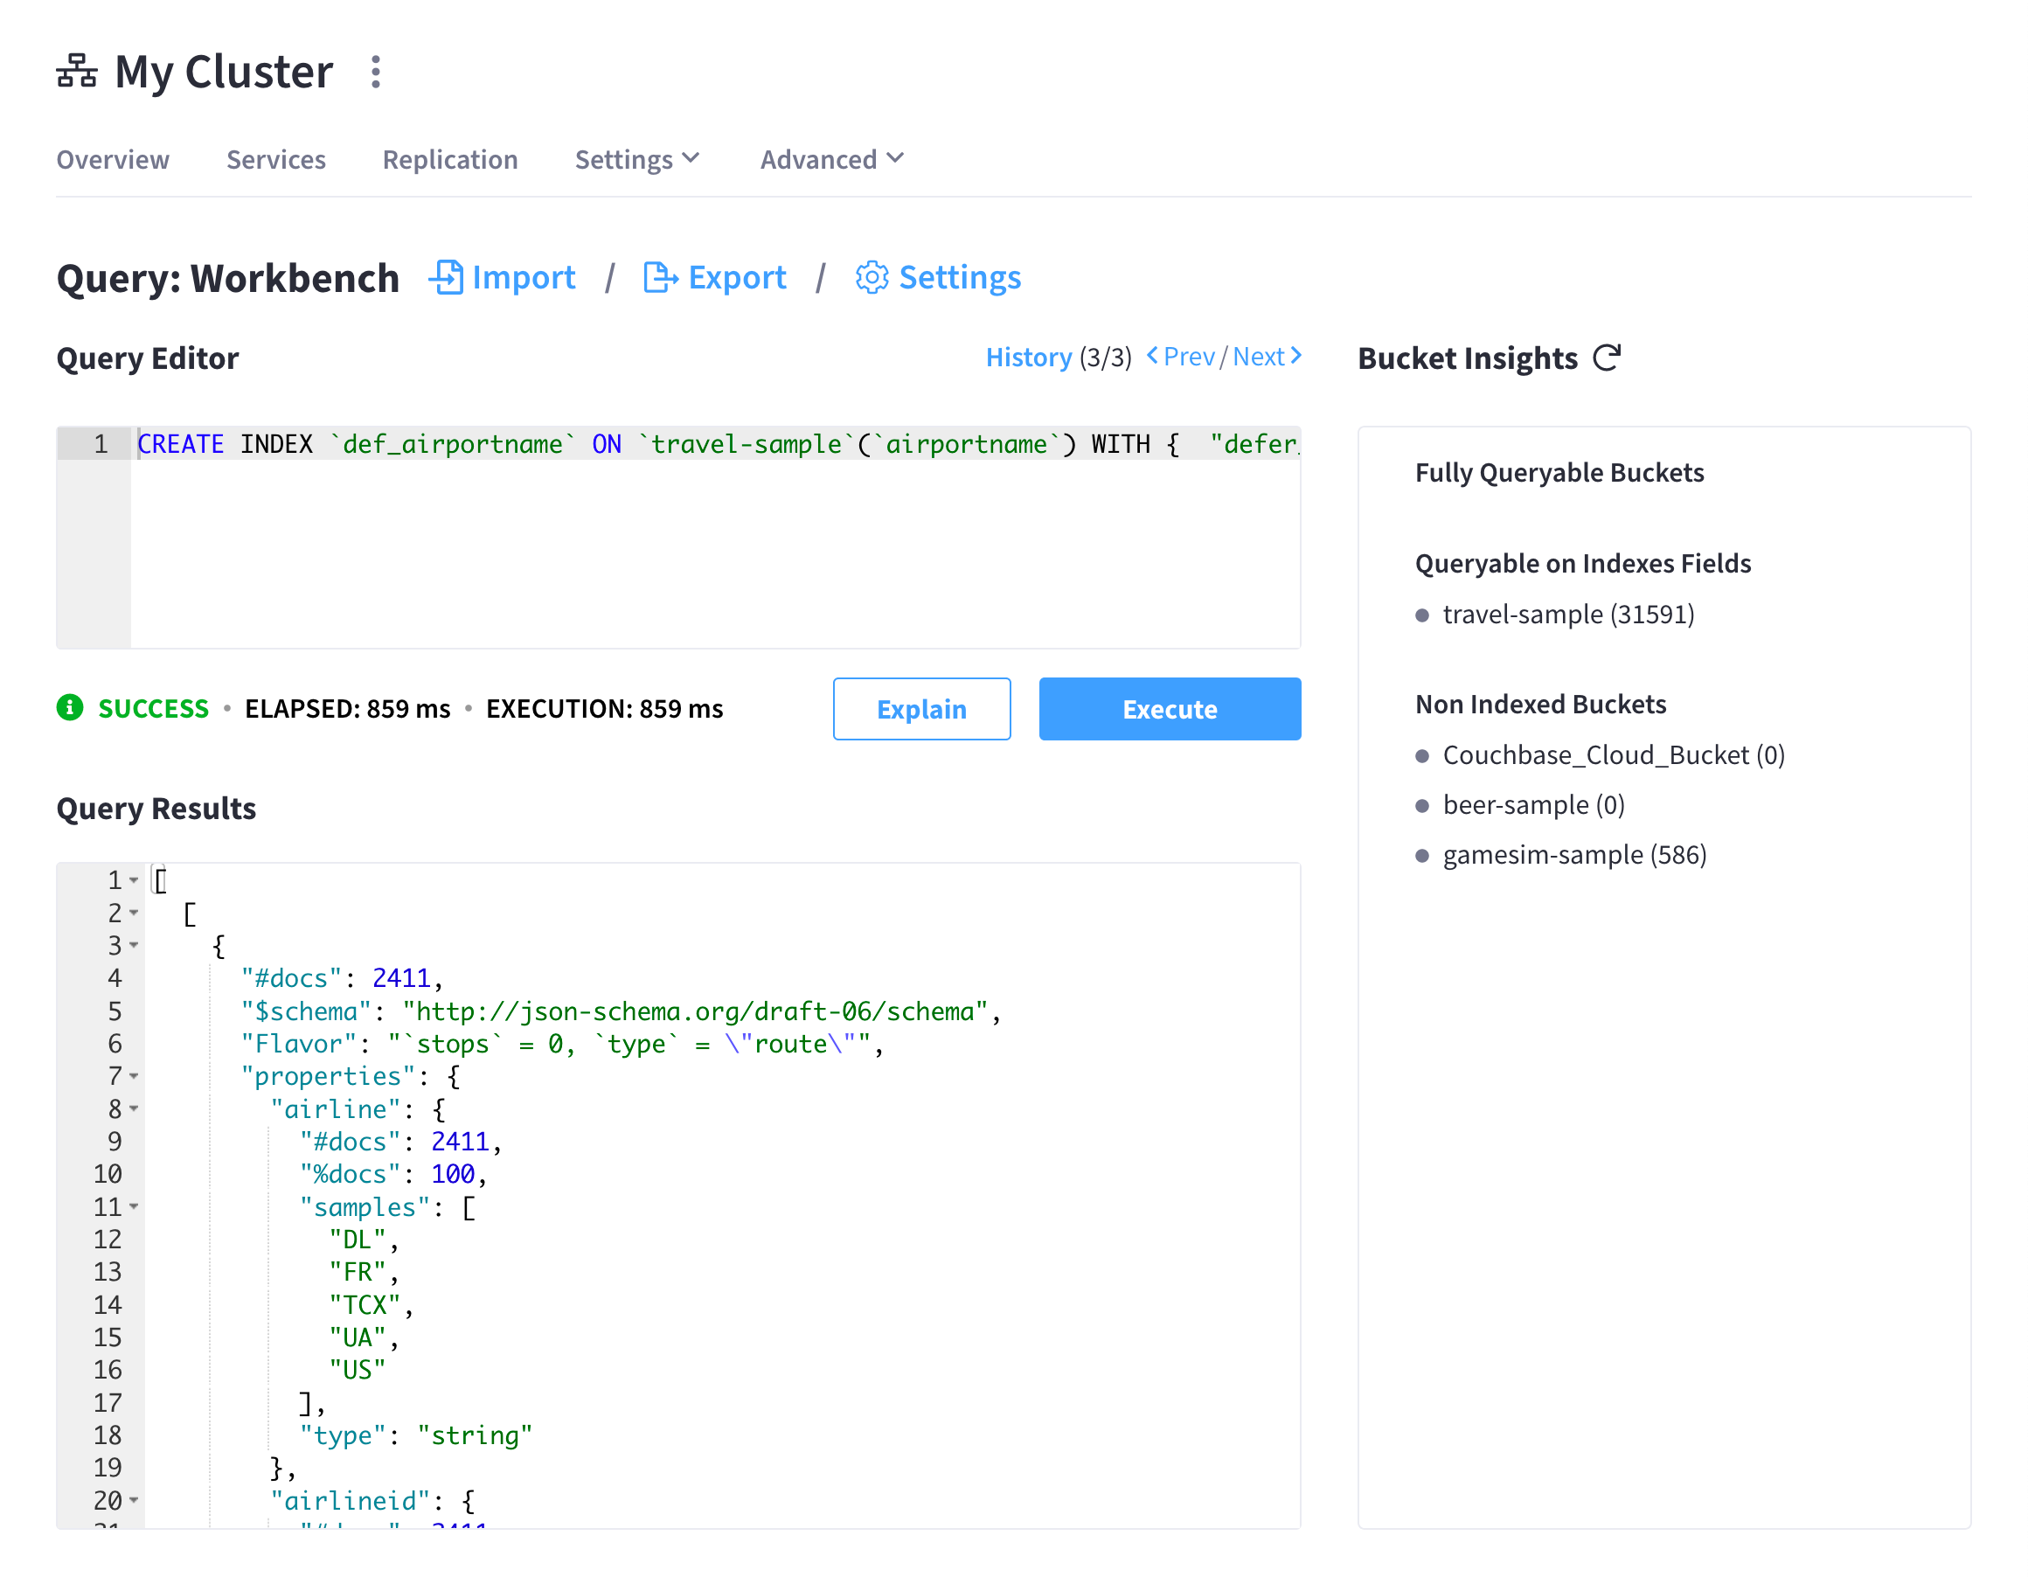Screen dimensions: 2028x1577
Task: Click the cluster topology icon next to My Cluster
Action: point(79,73)
